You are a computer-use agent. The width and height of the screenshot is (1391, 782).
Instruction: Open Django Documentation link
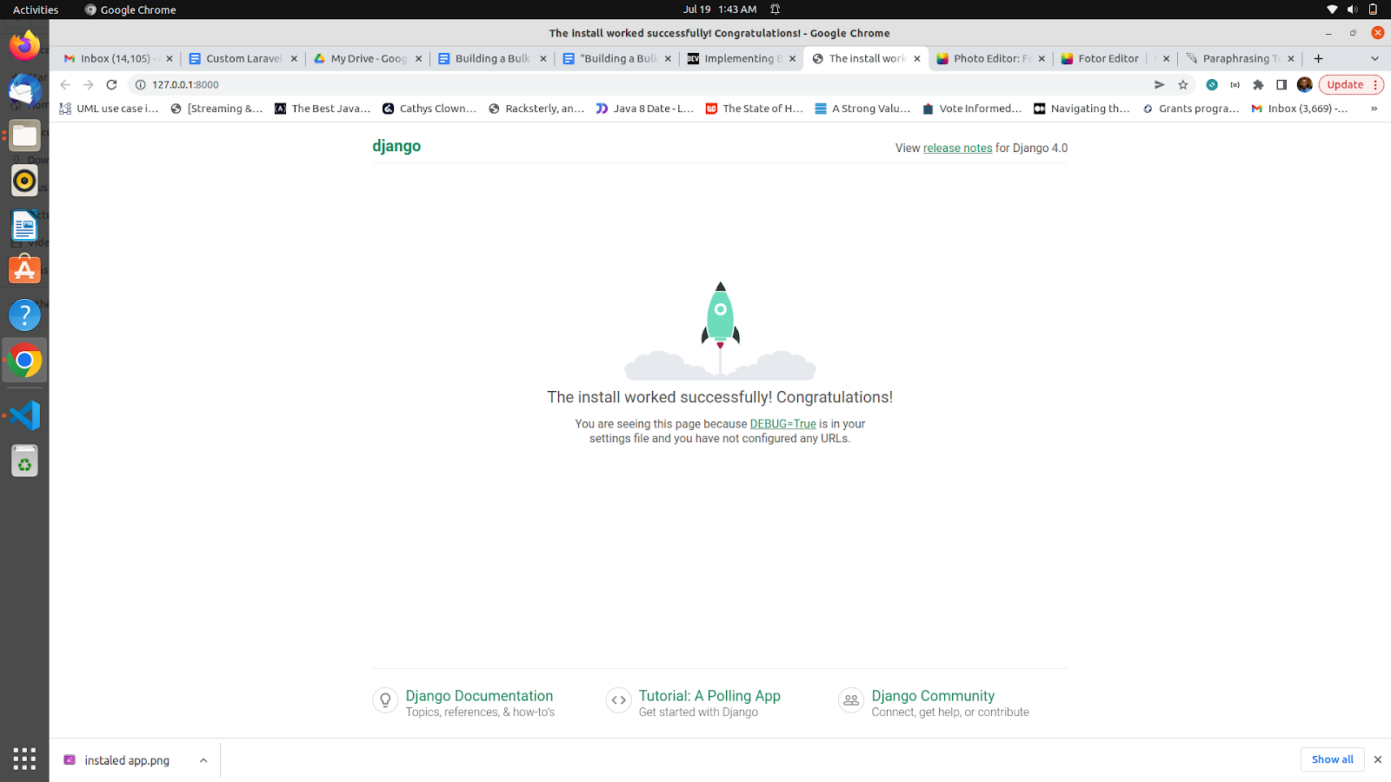[479, 696]
